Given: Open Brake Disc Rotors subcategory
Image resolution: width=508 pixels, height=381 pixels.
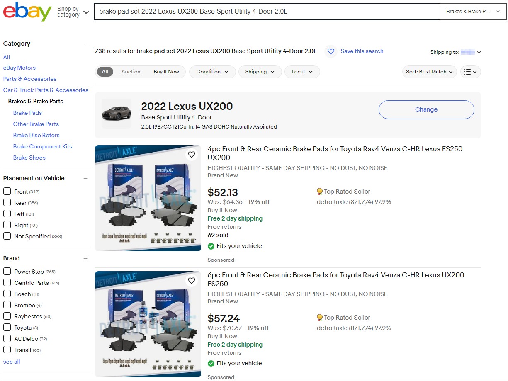Looking at the screenshot, I should (36, 135).
